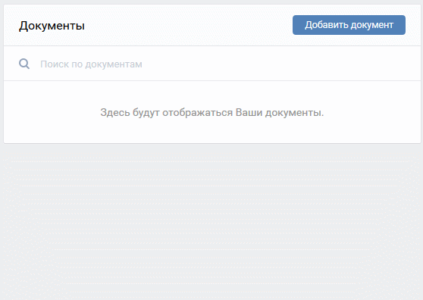Image resolution: width=423 pixels, height=300 pixels.
Task: Activate the search icon beside the search field
Action: pyautogui.click(x=24, y=64)
